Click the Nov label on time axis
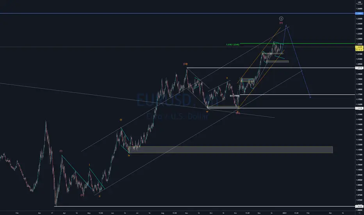 click(x=236, y=213)
